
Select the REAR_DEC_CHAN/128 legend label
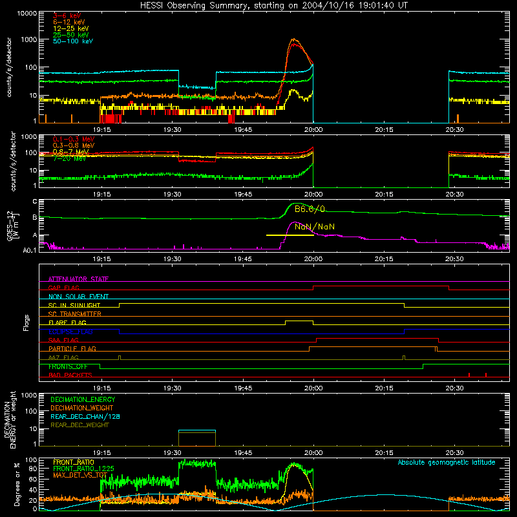pos(85,416)
